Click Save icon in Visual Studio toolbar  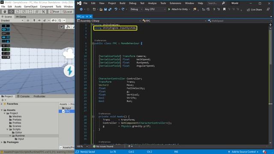[105, 9]
